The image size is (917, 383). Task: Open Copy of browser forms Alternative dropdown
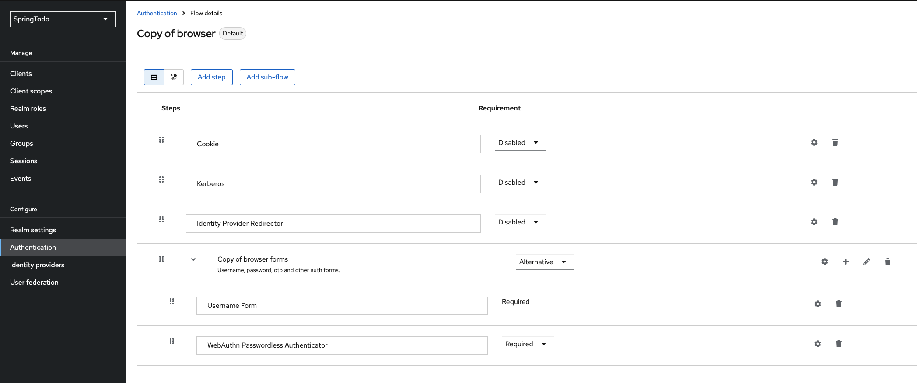point(545,262)
